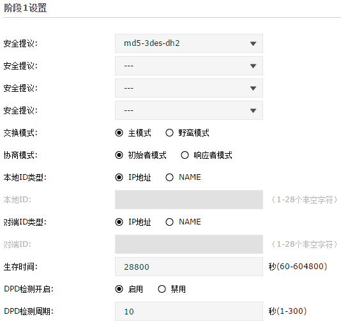Select IP地址 for 对端ID类型
Viewport: 341px width, 324px height.
click(x=119, y=222)
